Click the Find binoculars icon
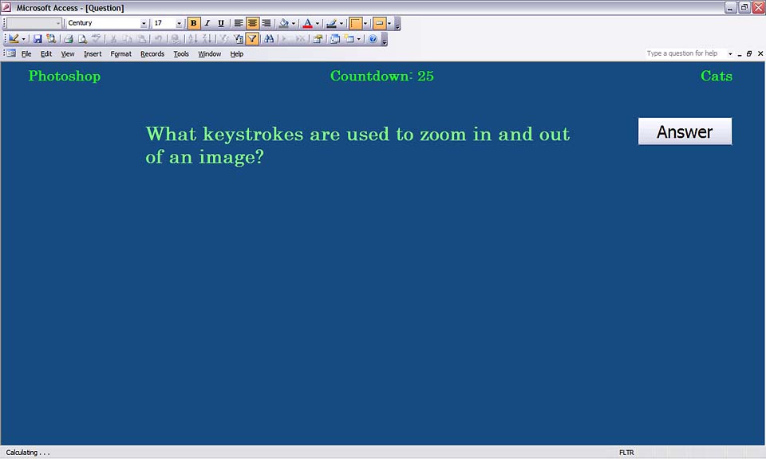The height and width of the screenshot is (459, 766). click(x=269, y=39)
